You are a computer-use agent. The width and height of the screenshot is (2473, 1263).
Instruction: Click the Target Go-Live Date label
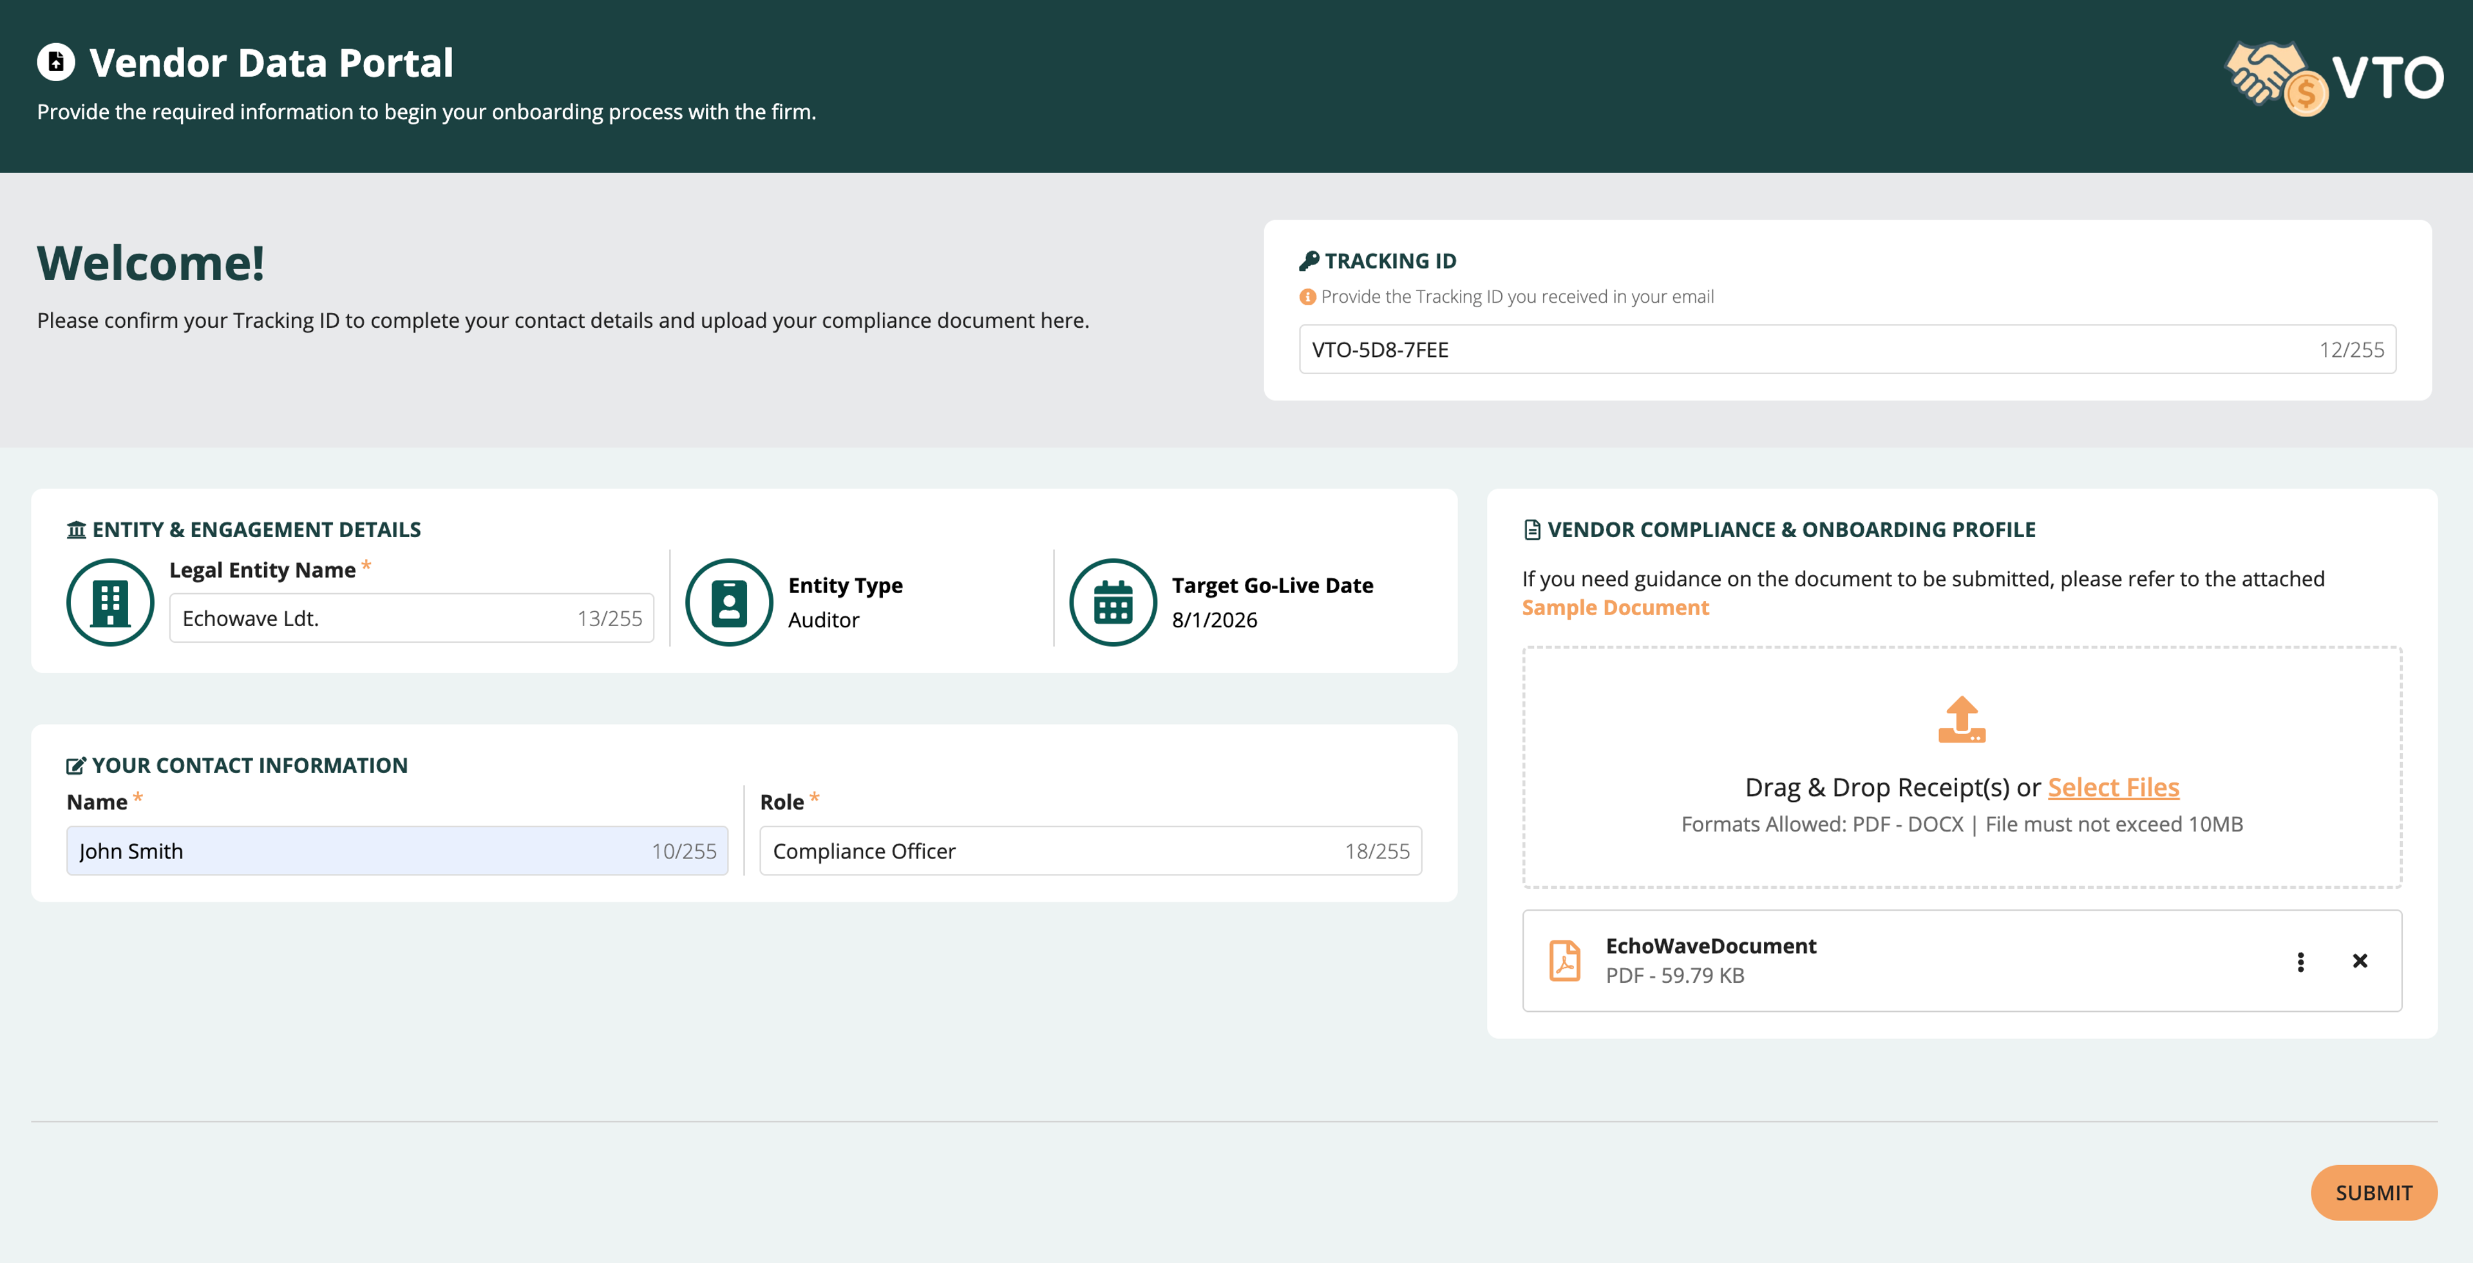pos(1272,585)
